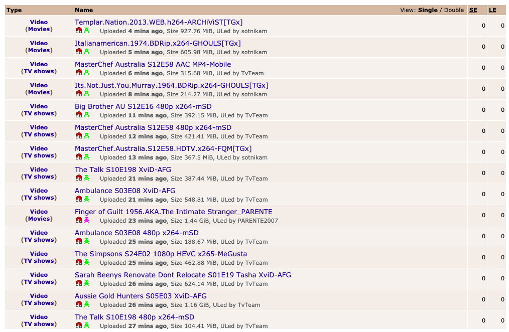509x332 pixels.
Task: Magnet icon for Big Brother AU S12E16
Action: (x=78, y=115)
